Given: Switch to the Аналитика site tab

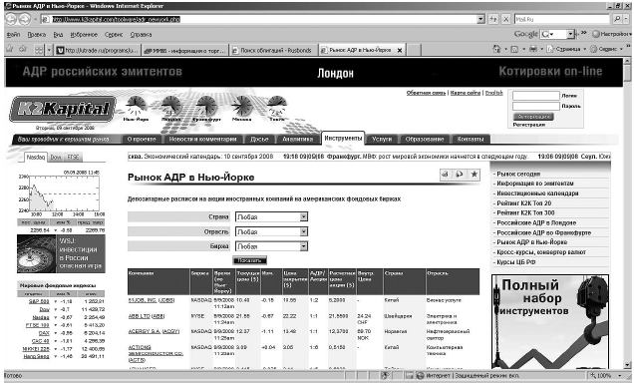Looking at the screenshot, I should pos(298,140).
